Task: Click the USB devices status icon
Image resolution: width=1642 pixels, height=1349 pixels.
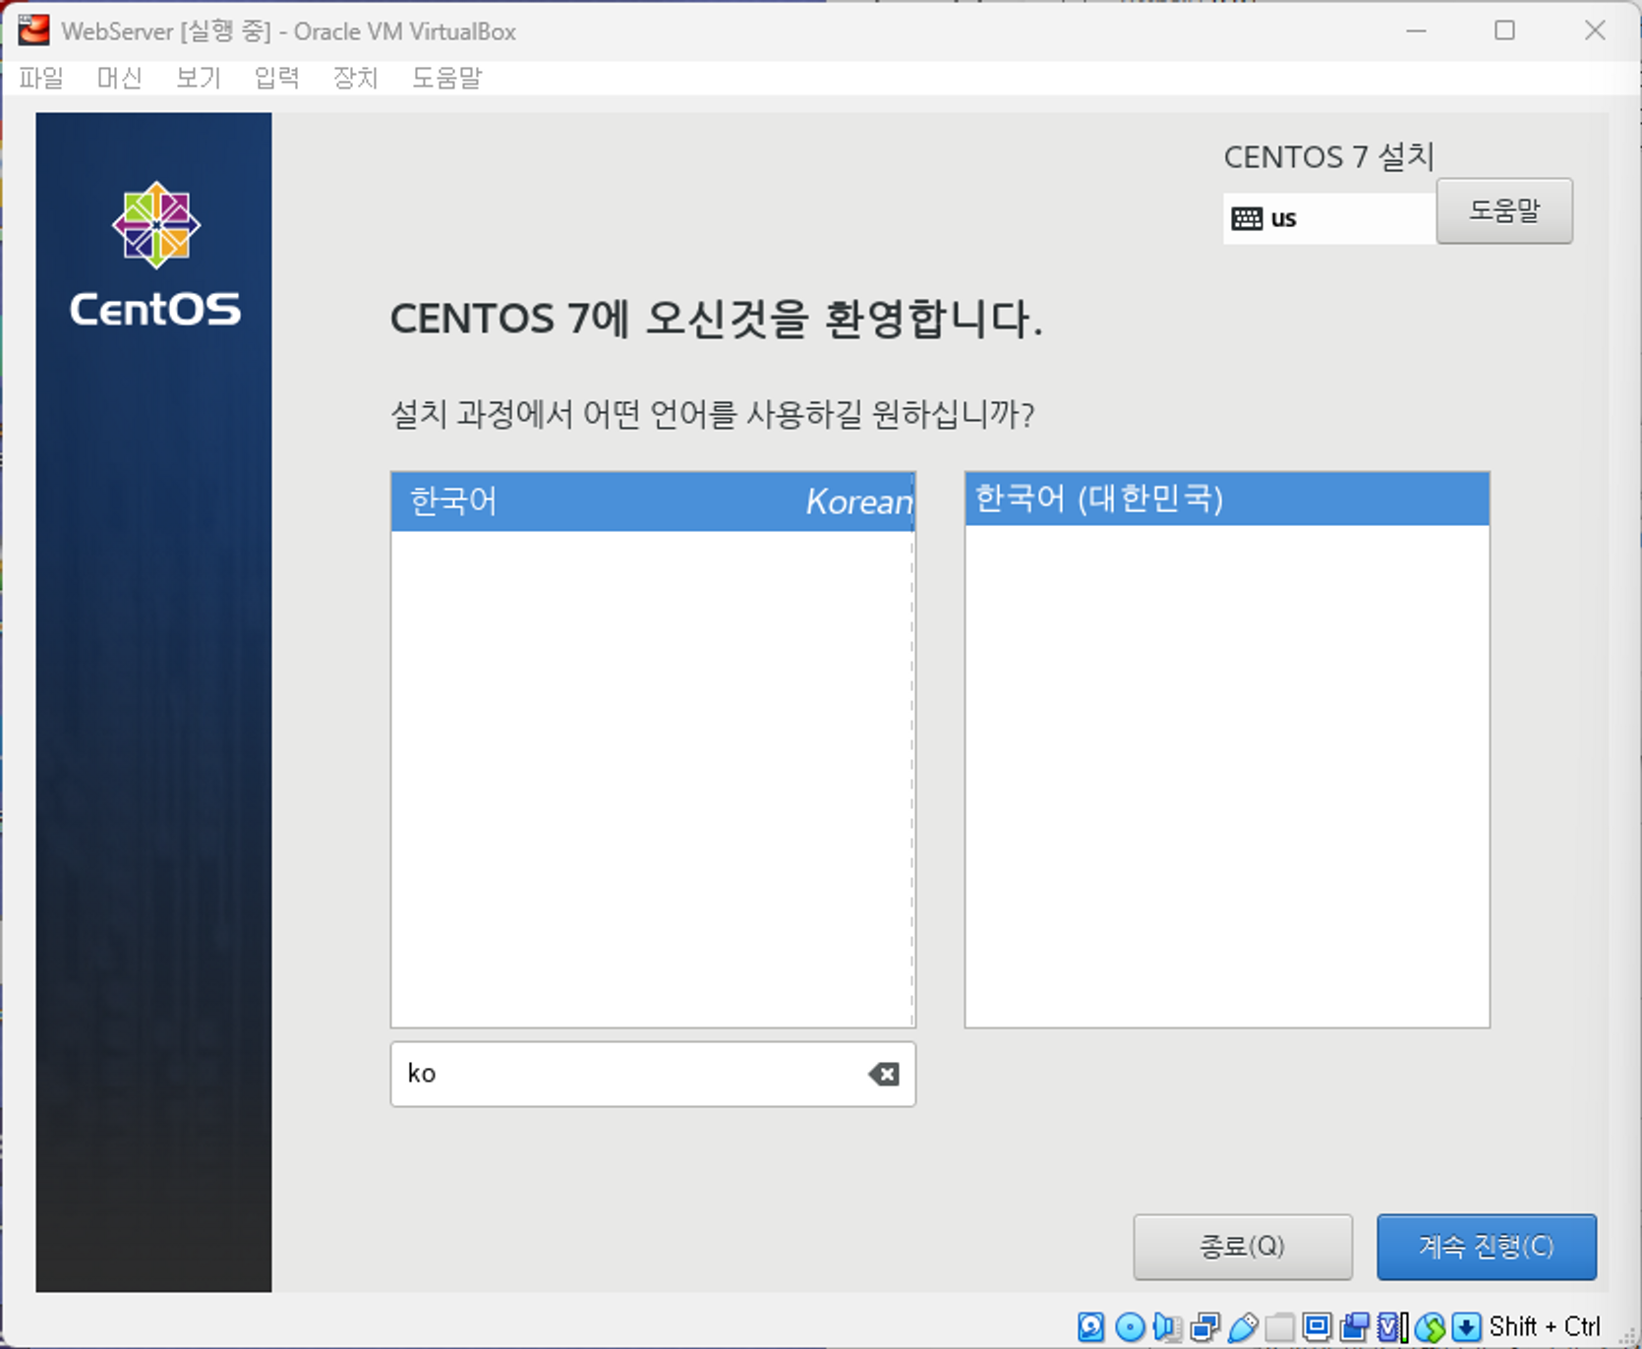Action: click(1243, 1326)
